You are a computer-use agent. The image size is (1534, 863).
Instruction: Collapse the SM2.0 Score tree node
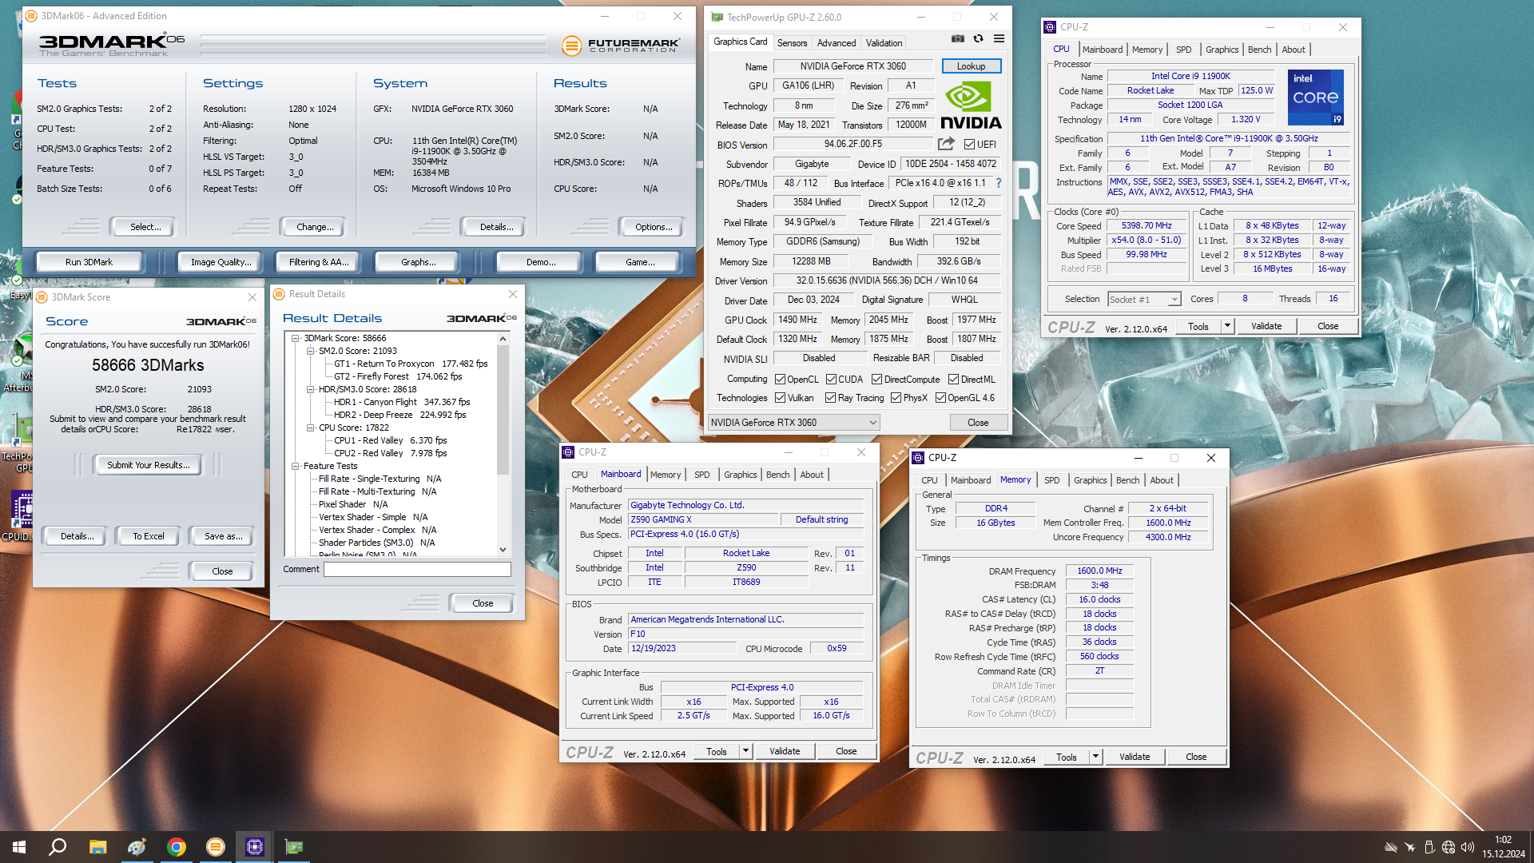tap(311, 351)
